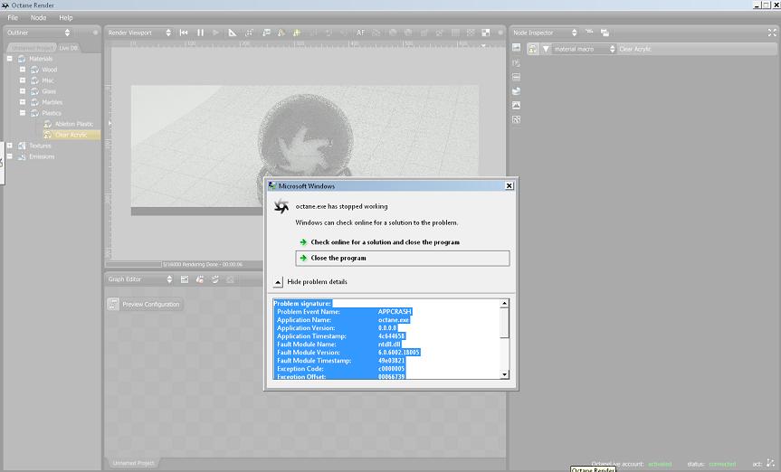Switch to the Live DB tab
The height and width of the screenshot is (472, 781).
pos(69,48)
